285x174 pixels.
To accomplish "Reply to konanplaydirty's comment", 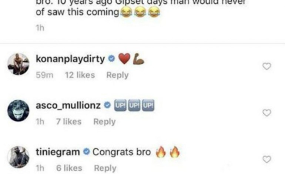I will tap(117, 75).
